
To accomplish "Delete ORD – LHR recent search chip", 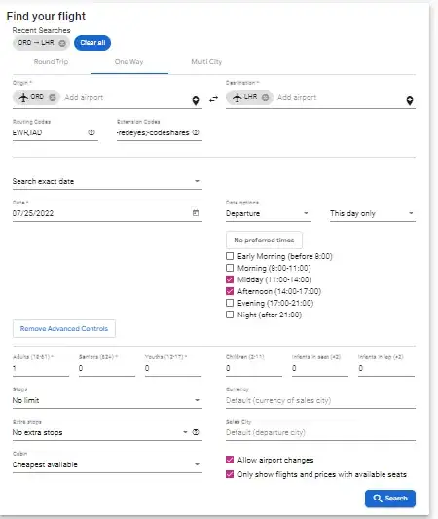I will click(x=62, y=43).
